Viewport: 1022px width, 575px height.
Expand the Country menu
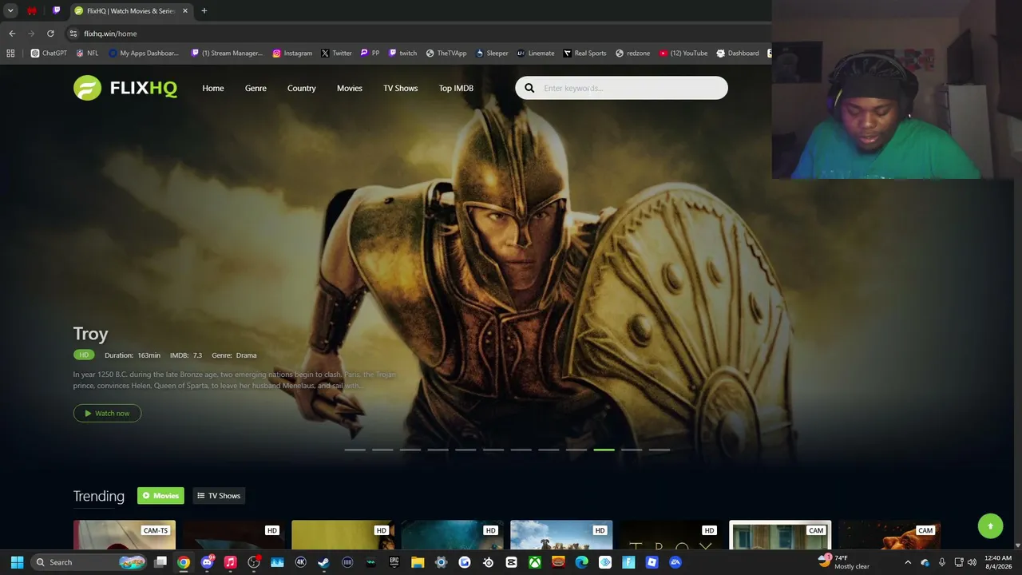point(302,88)
